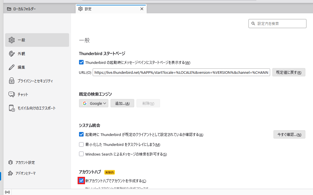Screen dimensions: 313x195
Task: Enable Windows Search message searching checkbox
Action: tap(81, 154)
